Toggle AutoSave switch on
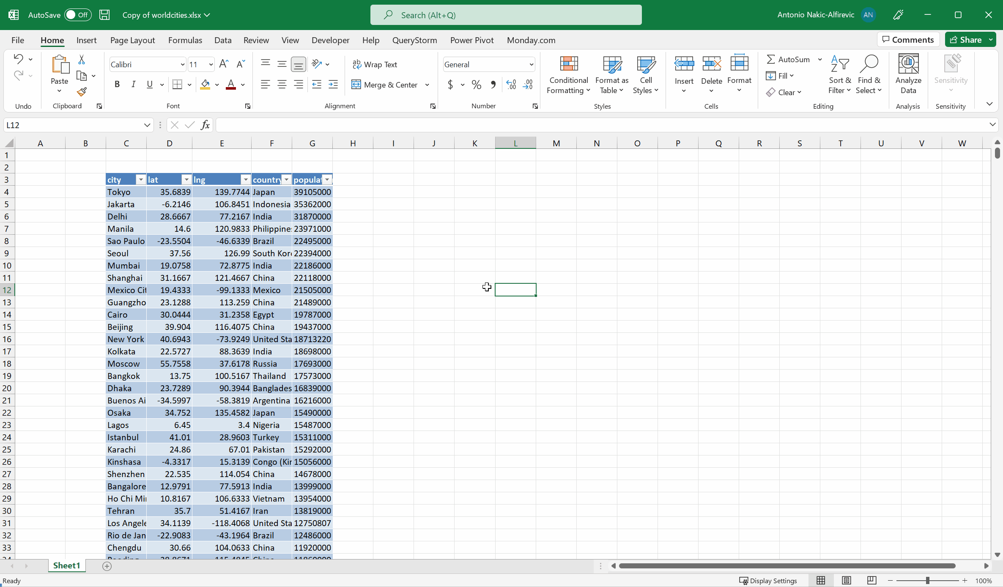The height and width of the screenshot is (587, 1003). pos(78,15)
